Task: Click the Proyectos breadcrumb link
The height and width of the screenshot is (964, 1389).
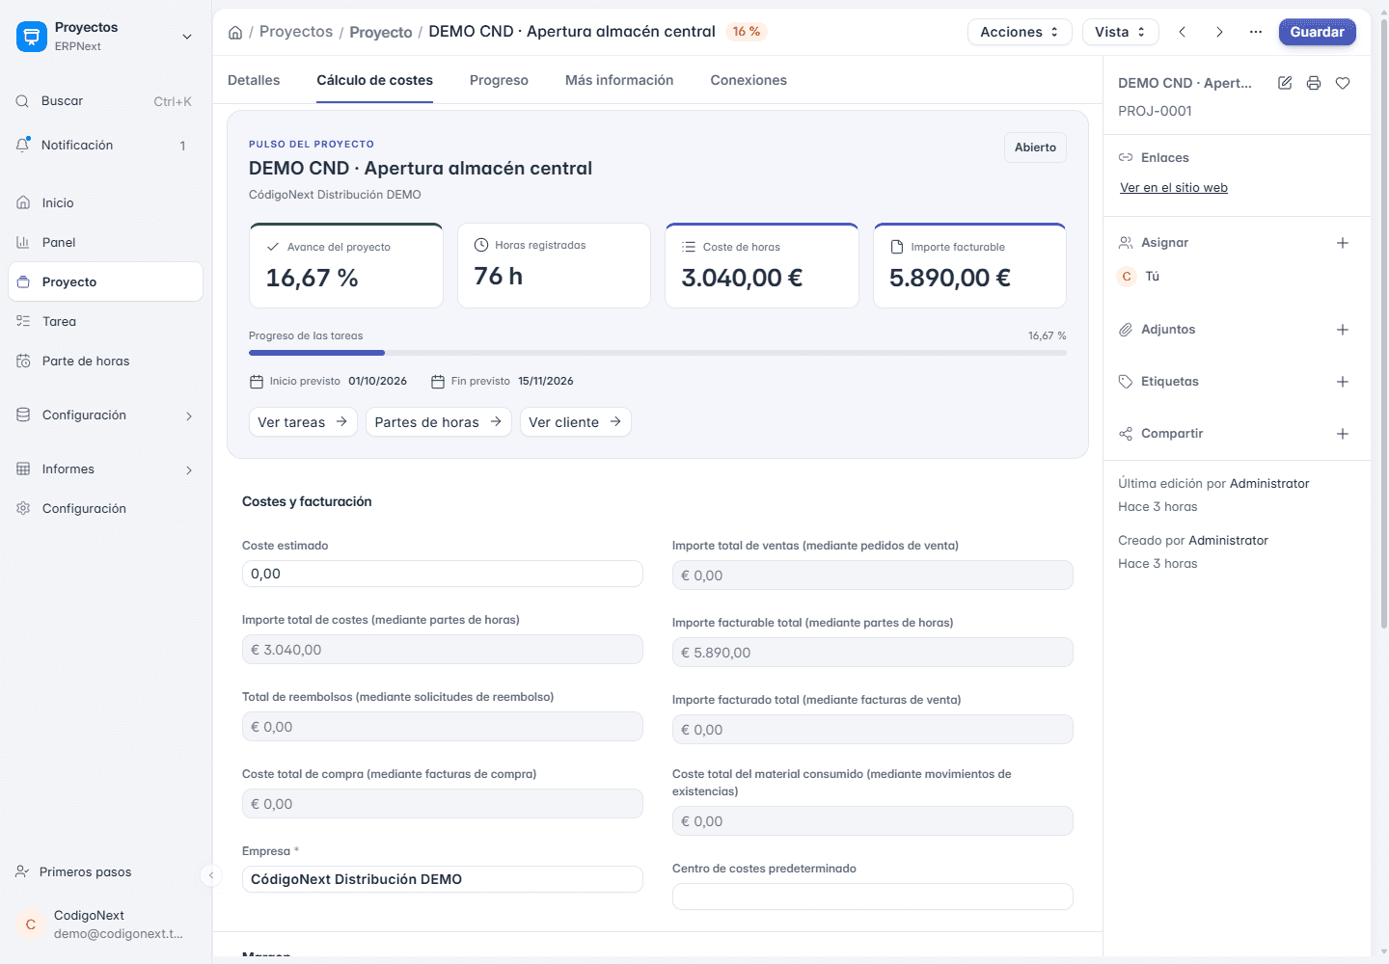Action: click(296, 32)
